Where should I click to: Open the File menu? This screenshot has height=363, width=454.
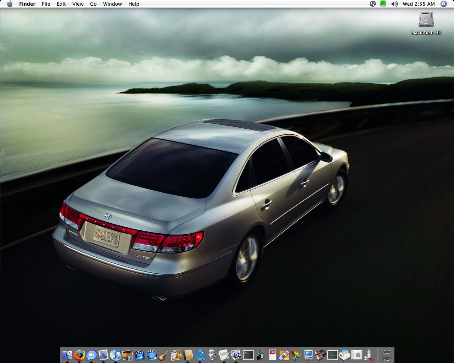(46, 4)
